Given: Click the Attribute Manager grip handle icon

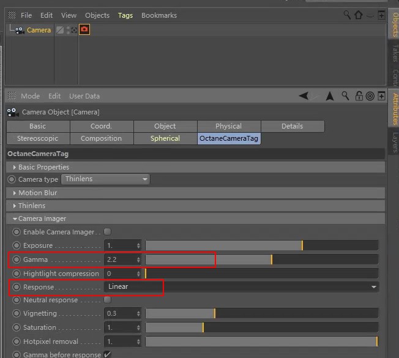Looking at the screenshot, I should (12, 96).
